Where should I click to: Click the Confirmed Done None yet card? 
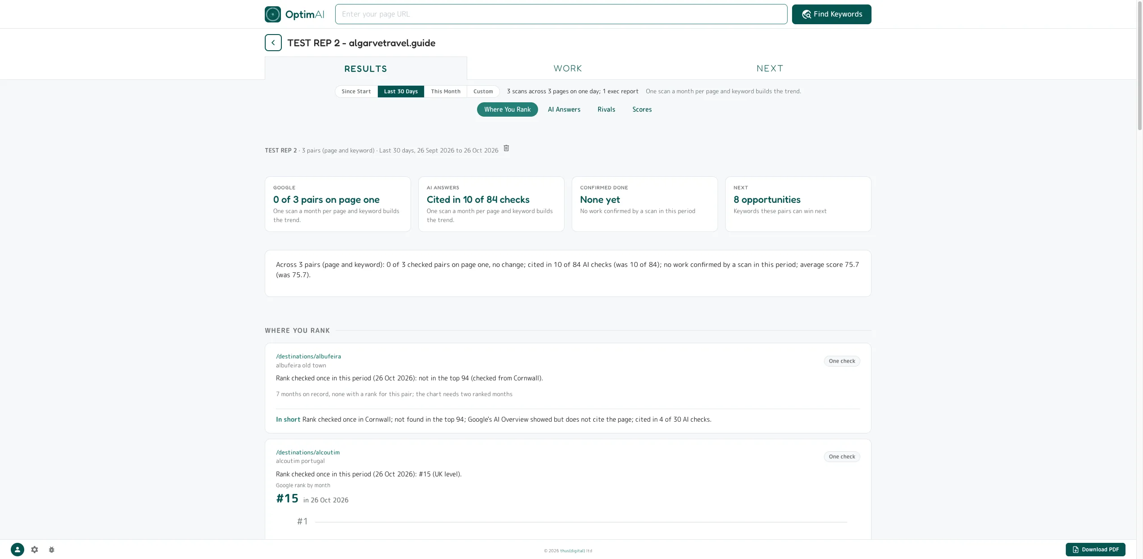[x=644, y=204]
